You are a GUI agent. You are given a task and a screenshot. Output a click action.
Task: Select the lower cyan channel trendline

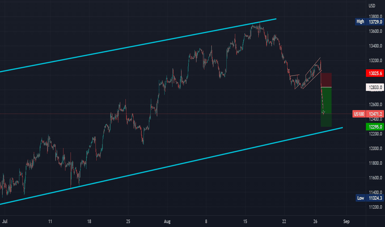point(172,166)
